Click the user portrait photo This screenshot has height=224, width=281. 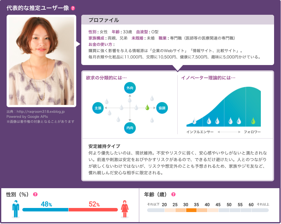click(x=41, y=61)
